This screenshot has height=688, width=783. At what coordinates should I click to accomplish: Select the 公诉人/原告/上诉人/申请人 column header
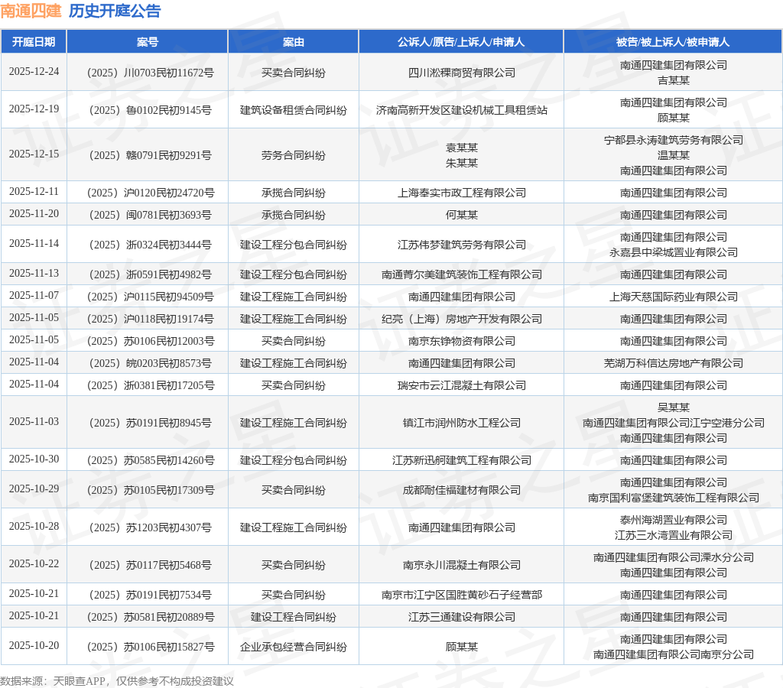461,42
